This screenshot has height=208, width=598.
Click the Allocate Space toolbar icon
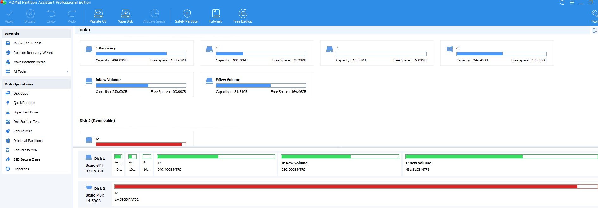[x=154, y=14]
